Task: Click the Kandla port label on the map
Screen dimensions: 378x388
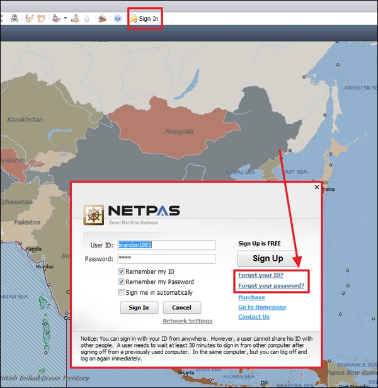Action: coord(33,249)
